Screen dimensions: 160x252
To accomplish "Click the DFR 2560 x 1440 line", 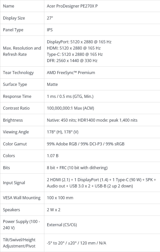I will coord(72,61).
